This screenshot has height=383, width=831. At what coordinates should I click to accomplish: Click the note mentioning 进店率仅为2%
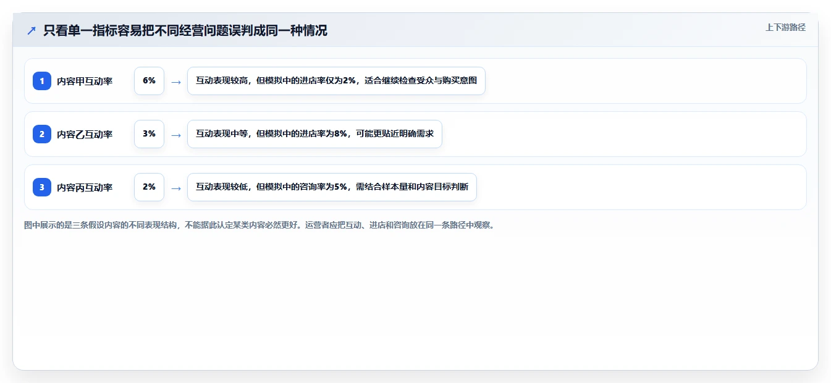coord(336,81)
